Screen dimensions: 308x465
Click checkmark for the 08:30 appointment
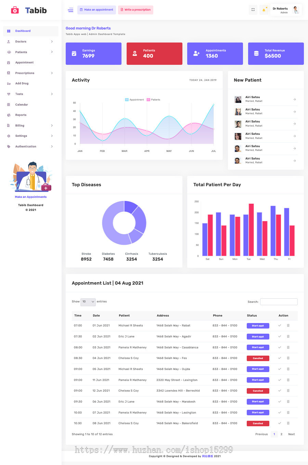tap(280, 358)
